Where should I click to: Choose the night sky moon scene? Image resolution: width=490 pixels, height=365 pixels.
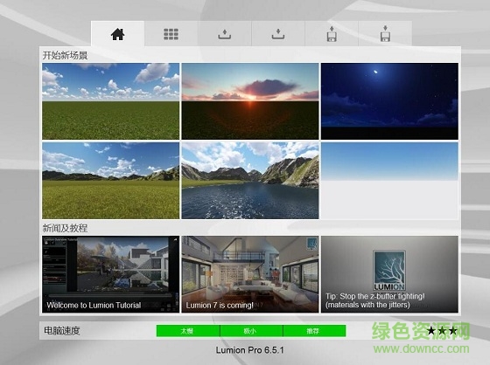pos(389,101)
